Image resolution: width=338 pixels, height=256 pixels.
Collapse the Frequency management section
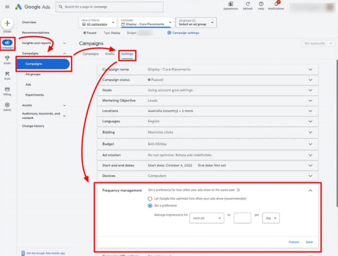click(x=310, y=190)
